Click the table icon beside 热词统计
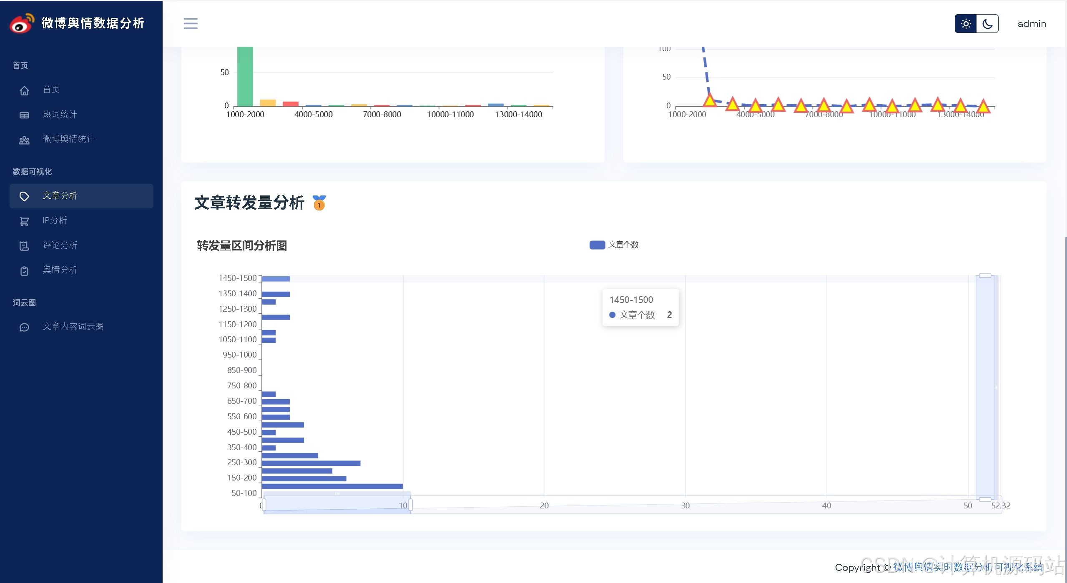1067x583 pixels. [x=24, y=115]
